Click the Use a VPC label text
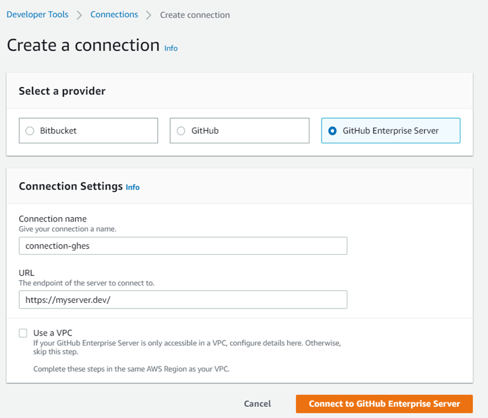The width and height of the screenshot is (488, 418). click(53, 333)
